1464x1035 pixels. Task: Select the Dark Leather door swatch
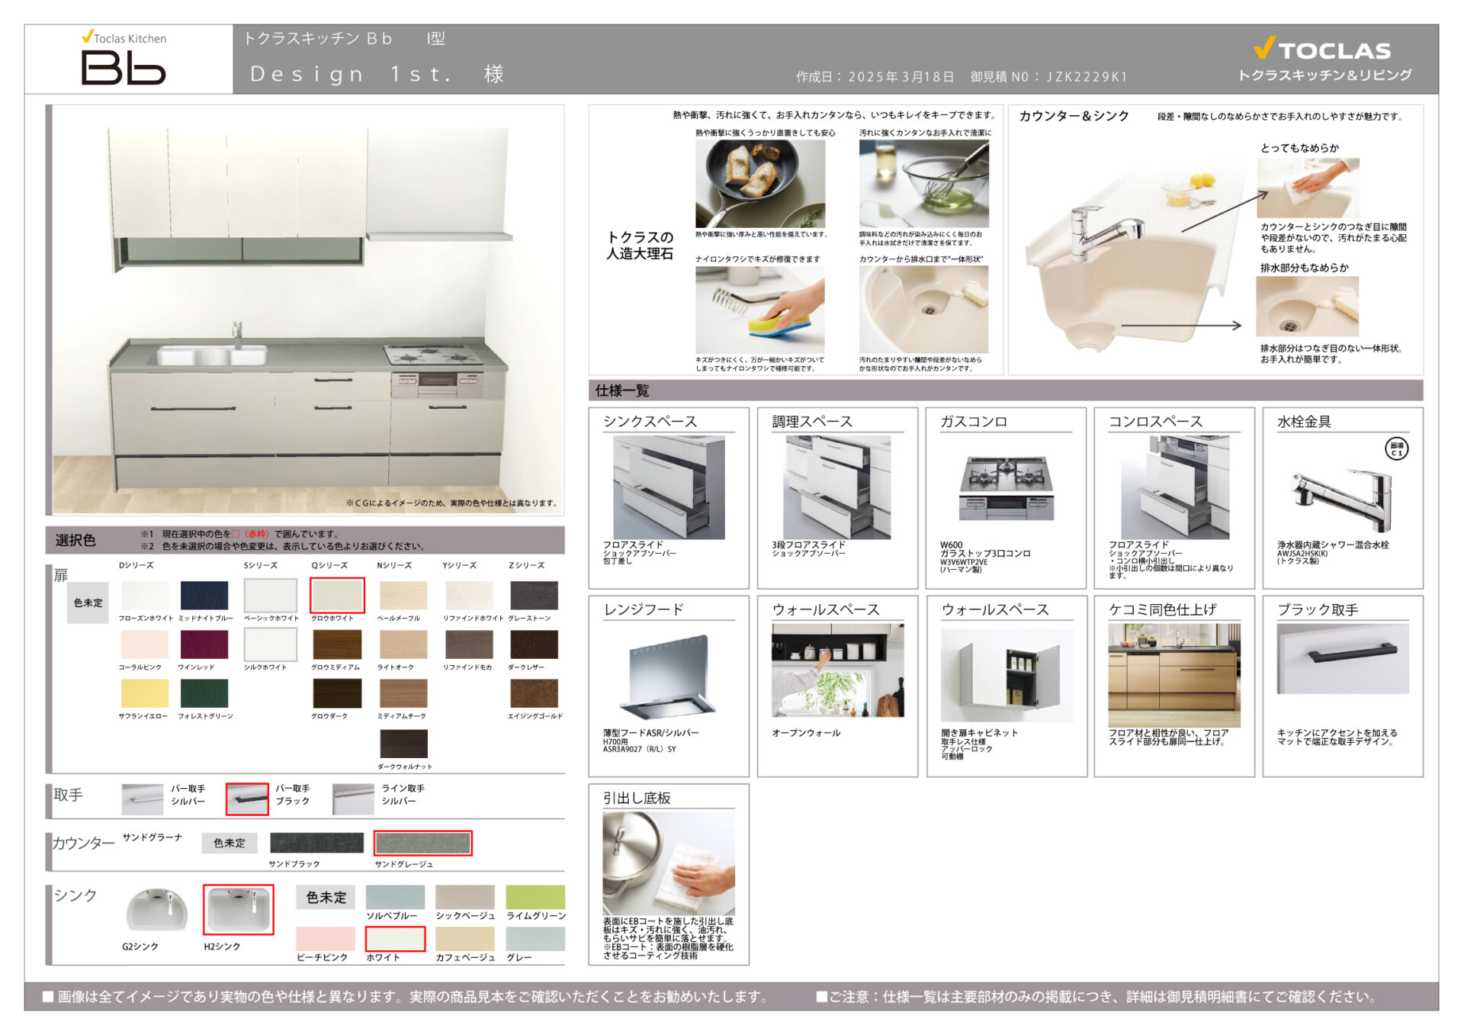(x=534, y=644)
